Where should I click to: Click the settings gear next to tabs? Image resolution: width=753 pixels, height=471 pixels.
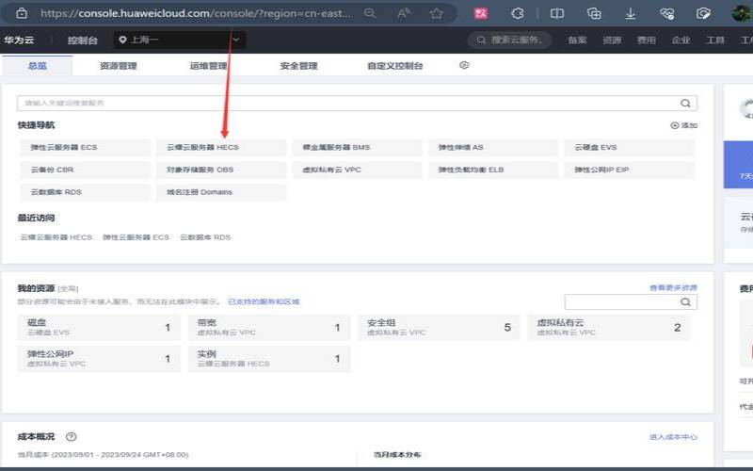pos(464,65)
